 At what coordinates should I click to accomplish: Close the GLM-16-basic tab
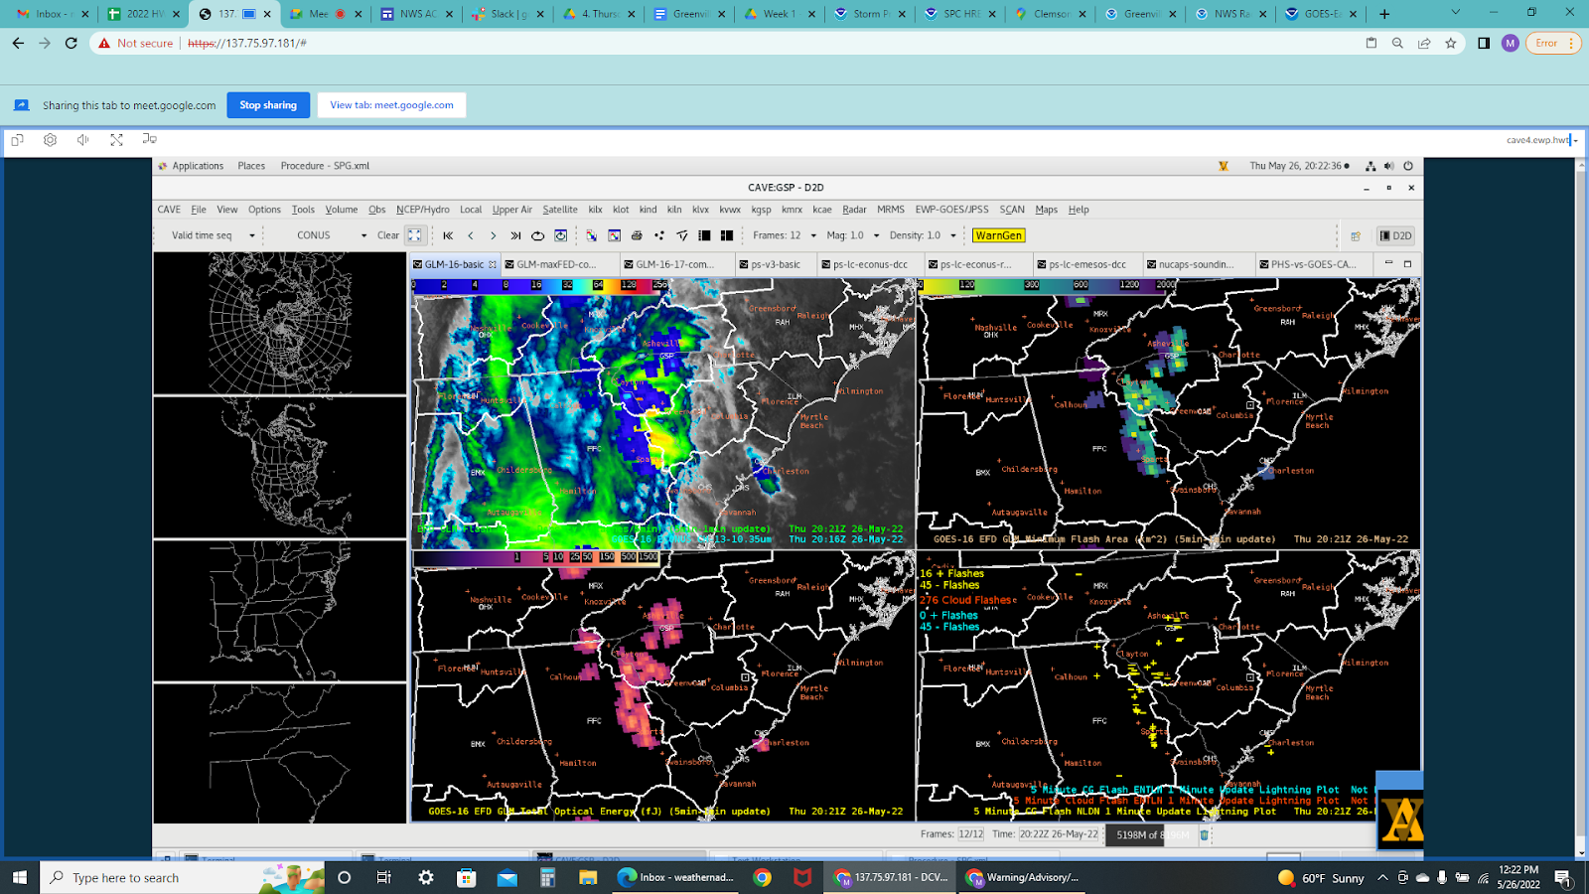pos(493,264)
